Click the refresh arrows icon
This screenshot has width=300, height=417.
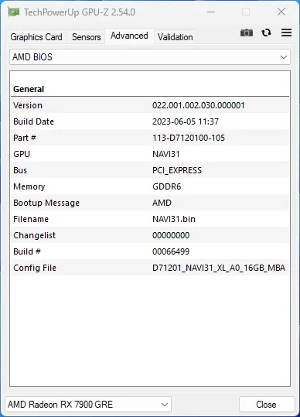pos(266,32)
